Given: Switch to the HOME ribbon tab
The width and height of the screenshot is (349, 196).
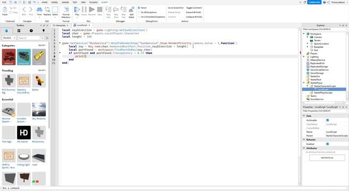Looking at the screenshot, I should click(45, 2).
